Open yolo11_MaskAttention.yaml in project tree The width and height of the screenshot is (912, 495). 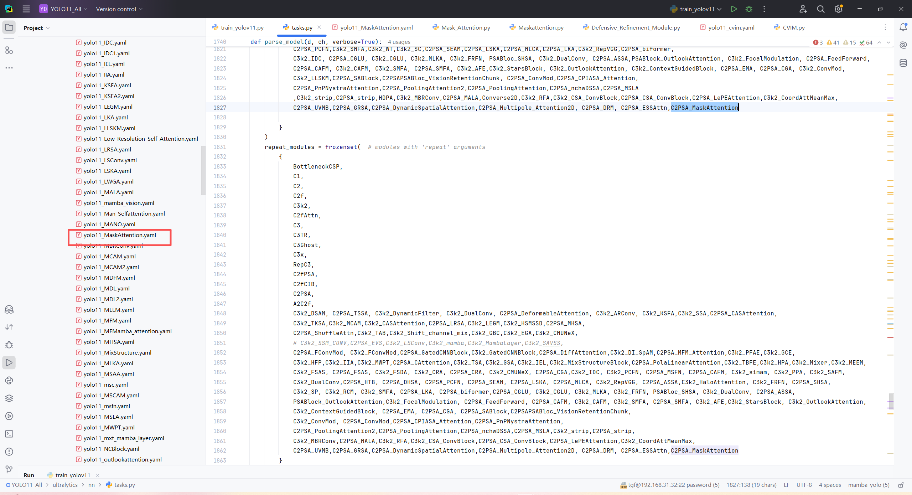(x=120, y=235)
